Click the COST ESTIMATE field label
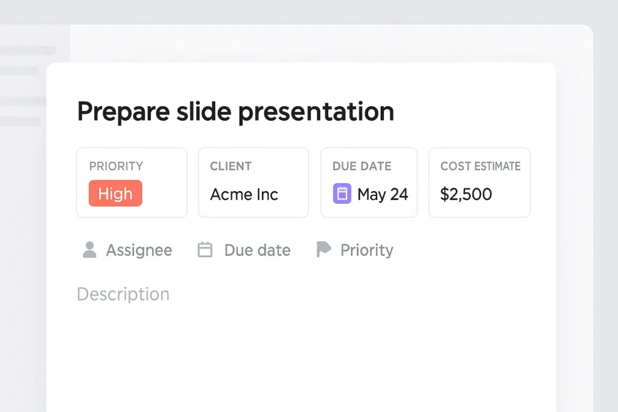 click(480, 166)
